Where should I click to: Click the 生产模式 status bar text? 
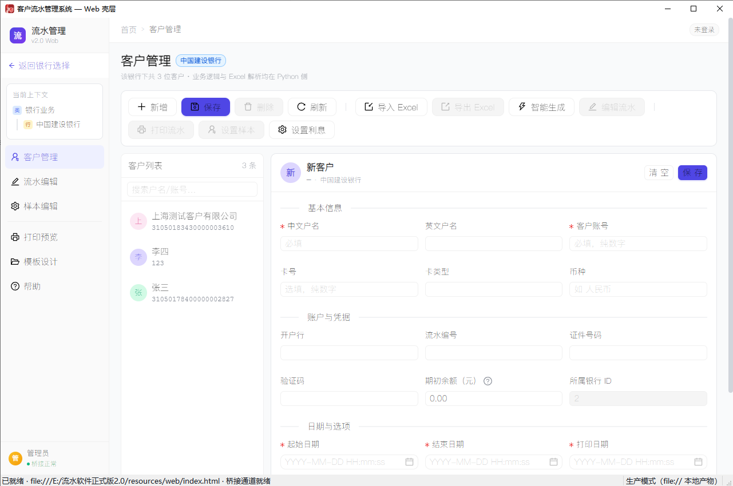672,481
